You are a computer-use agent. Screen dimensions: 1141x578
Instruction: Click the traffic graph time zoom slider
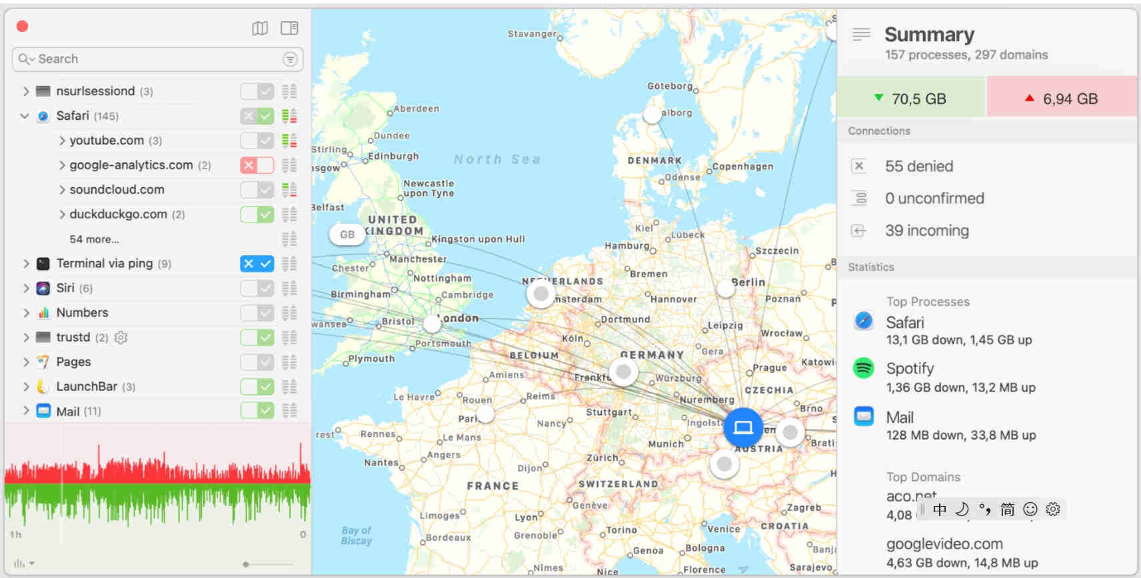click(x=269, y=564)
